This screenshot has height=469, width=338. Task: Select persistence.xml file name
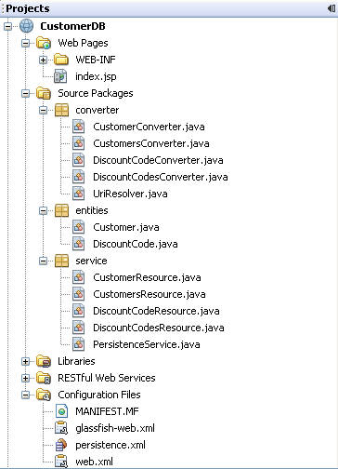110,445
